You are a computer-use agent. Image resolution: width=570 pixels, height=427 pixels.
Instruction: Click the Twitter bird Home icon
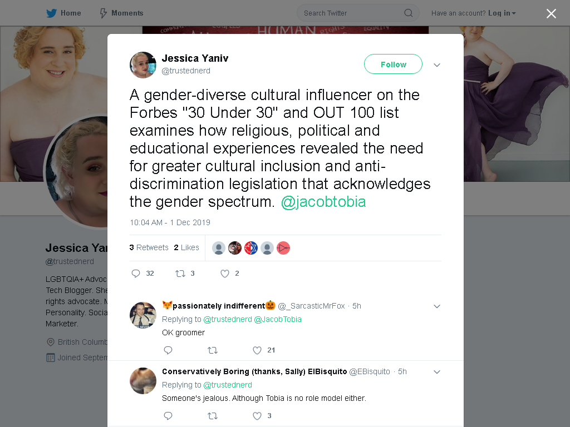[51, 13]
